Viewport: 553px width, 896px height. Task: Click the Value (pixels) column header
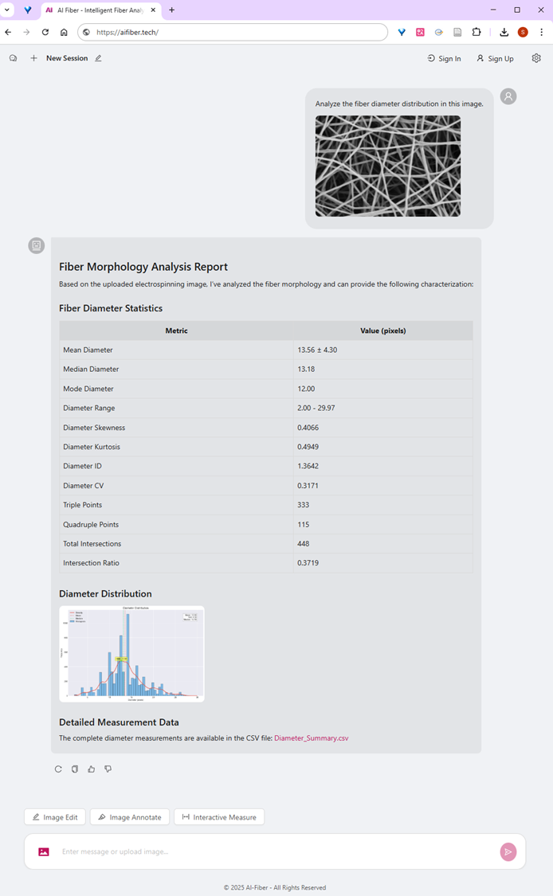pos(383,331)
